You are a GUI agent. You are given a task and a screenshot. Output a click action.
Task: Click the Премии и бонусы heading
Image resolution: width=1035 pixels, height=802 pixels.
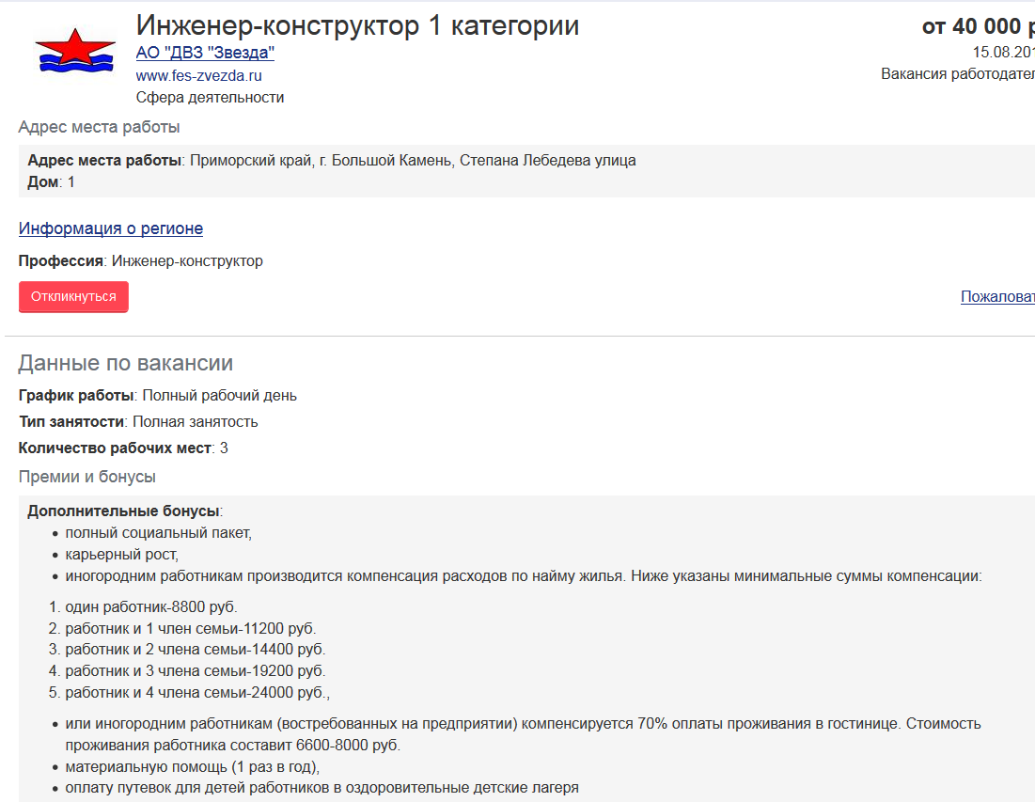tap(86, 477)
